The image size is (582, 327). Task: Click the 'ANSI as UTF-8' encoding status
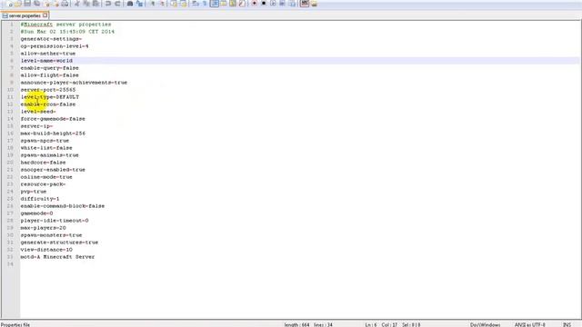[529, 325]
